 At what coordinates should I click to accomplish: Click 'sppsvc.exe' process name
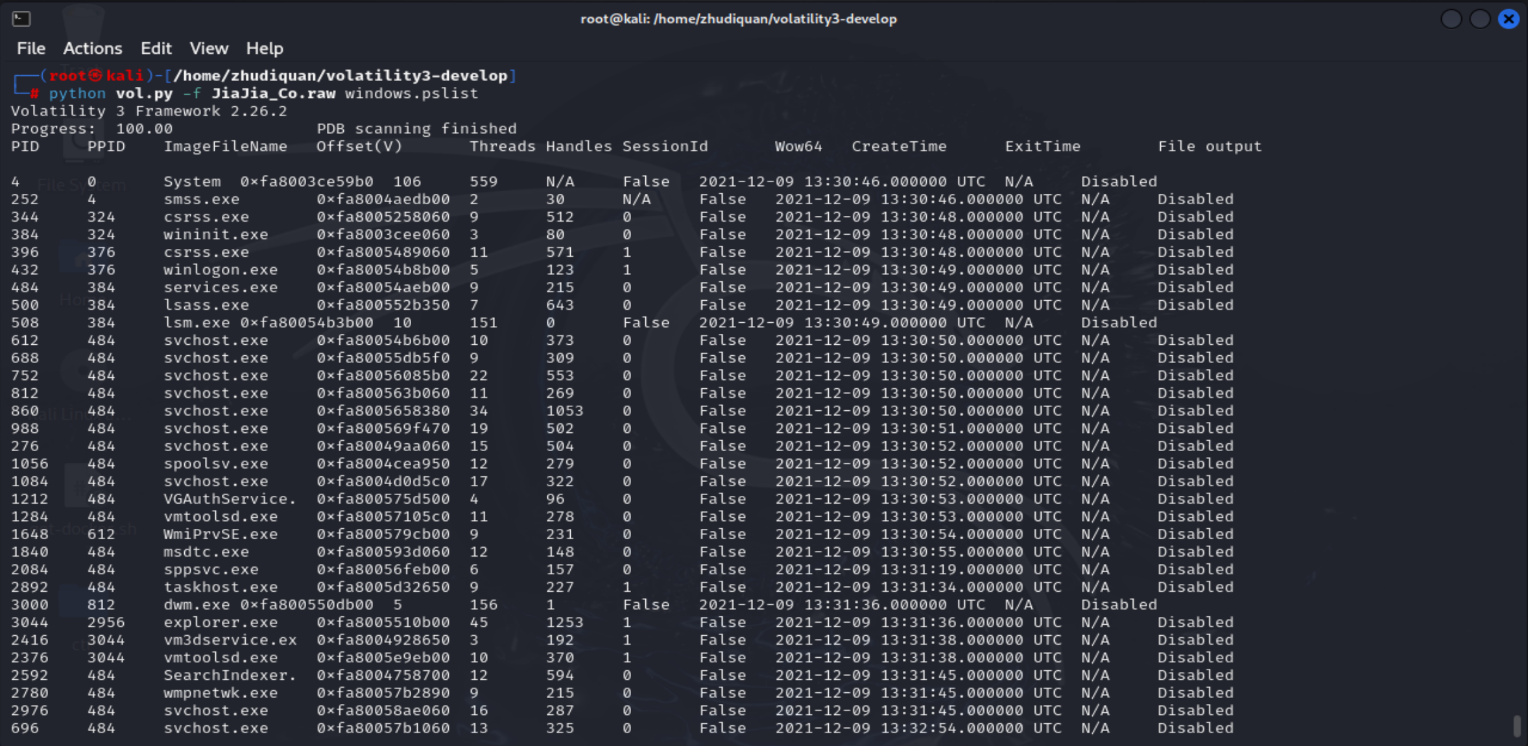pos(211,569)
